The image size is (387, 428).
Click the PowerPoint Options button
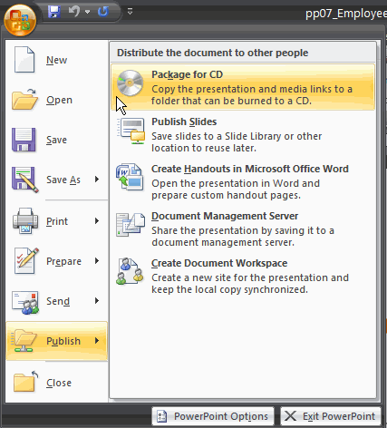click(213, 416)
